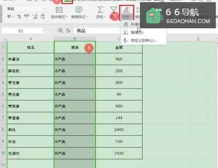The height and width of the screenshot is (168, 218).
Task: Click the magnifier icon beside fx
Action: pos(61,30)
